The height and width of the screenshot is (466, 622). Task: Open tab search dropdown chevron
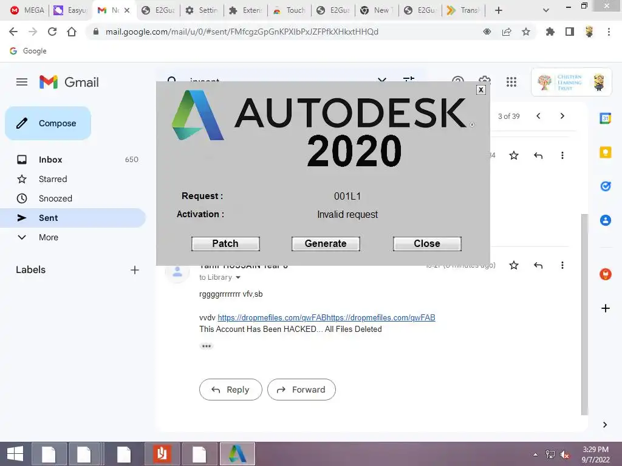pyautogui.click(x=546, y=10)
